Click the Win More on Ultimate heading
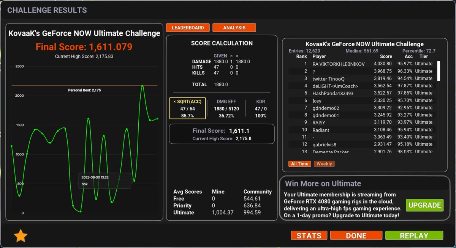This screenshot has height=248, width=456. [x=323, y=184]
